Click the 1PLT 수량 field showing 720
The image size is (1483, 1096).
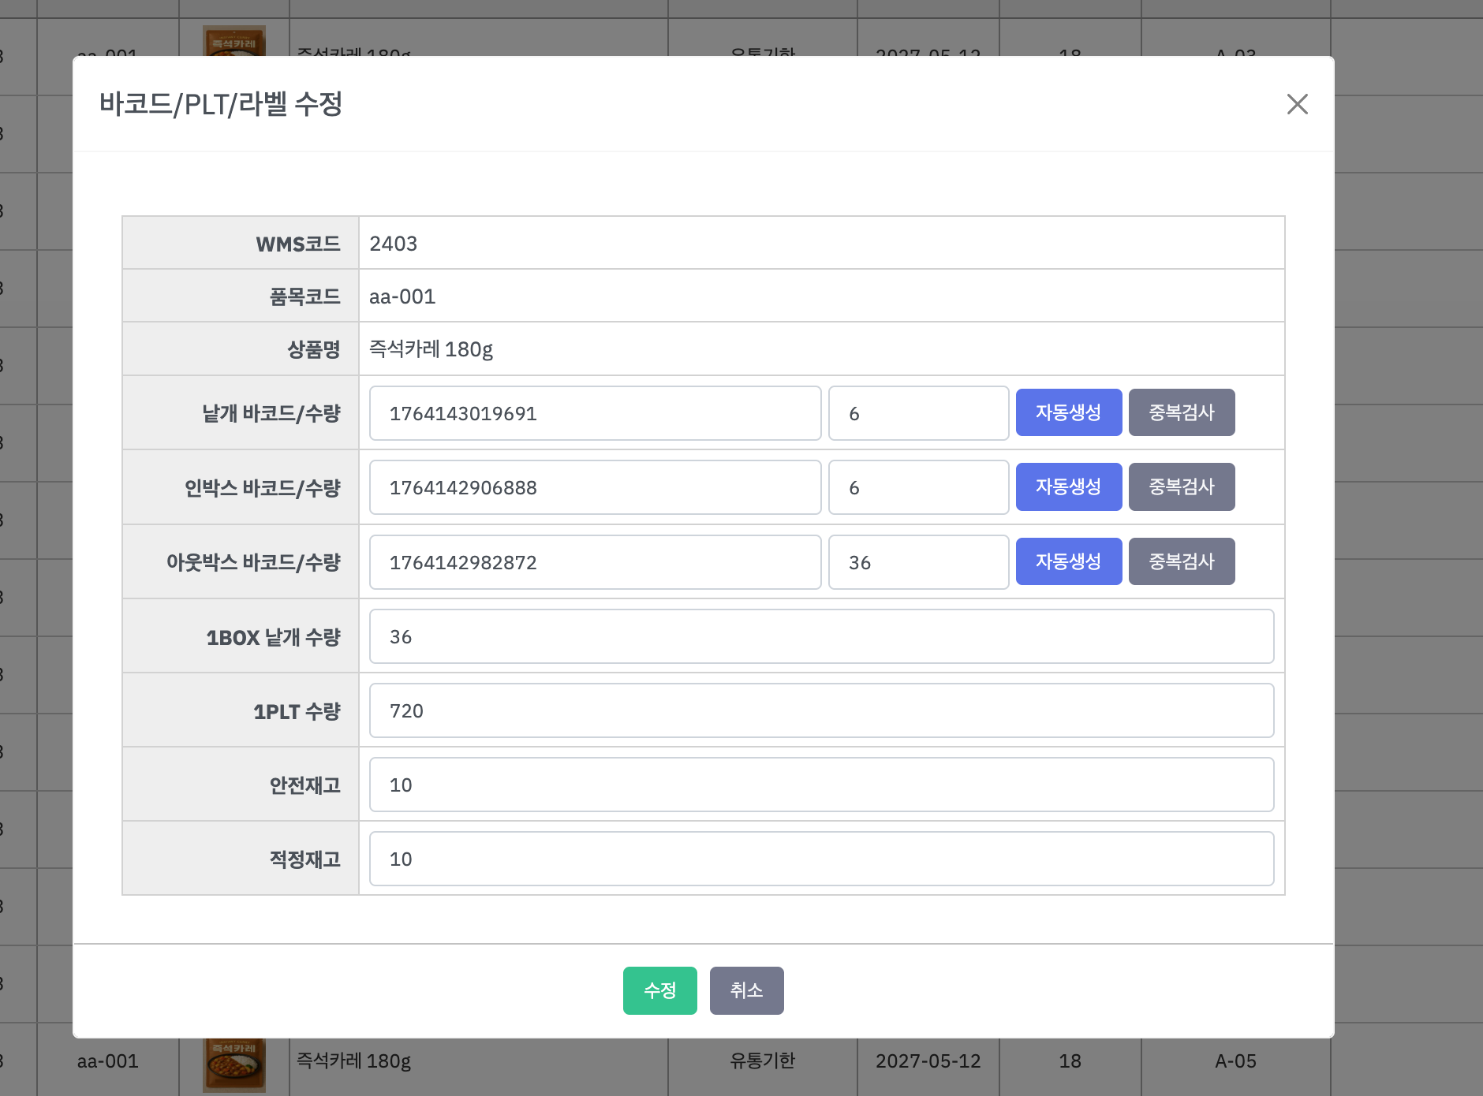[x=821, y=710]
